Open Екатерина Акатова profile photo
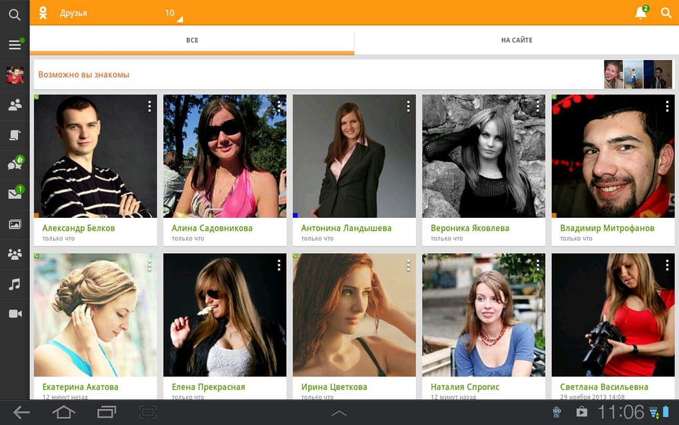This screenshot has width=679, height=425. (95, 315)
